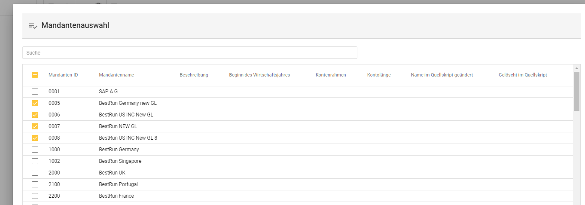Uncheck the checkbox for mandant 0007

[x=35, y=126]
